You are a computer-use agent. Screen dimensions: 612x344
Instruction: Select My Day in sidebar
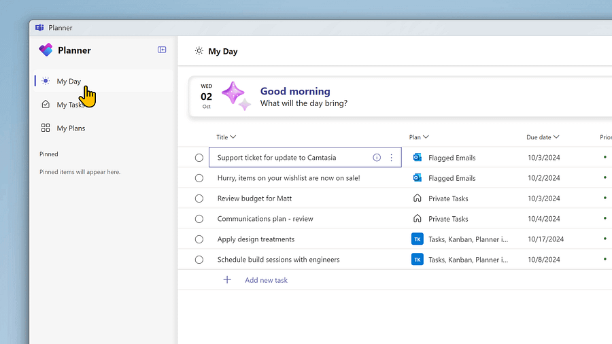[x=103, y=81]
